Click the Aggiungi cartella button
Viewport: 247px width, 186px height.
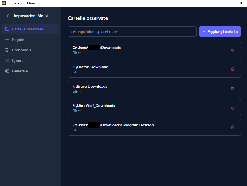coord(220,32)
